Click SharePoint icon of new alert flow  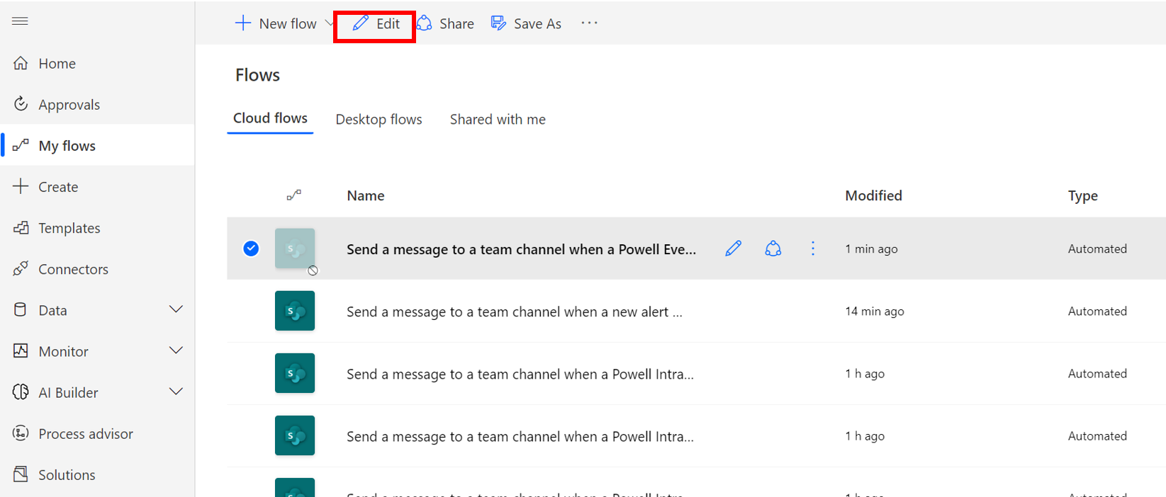295,311
